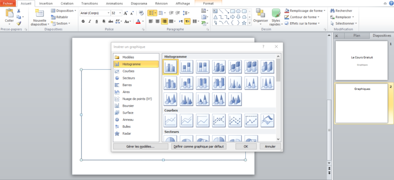Activate the Format Painter brush icon
394x180 pixels.
19,23
